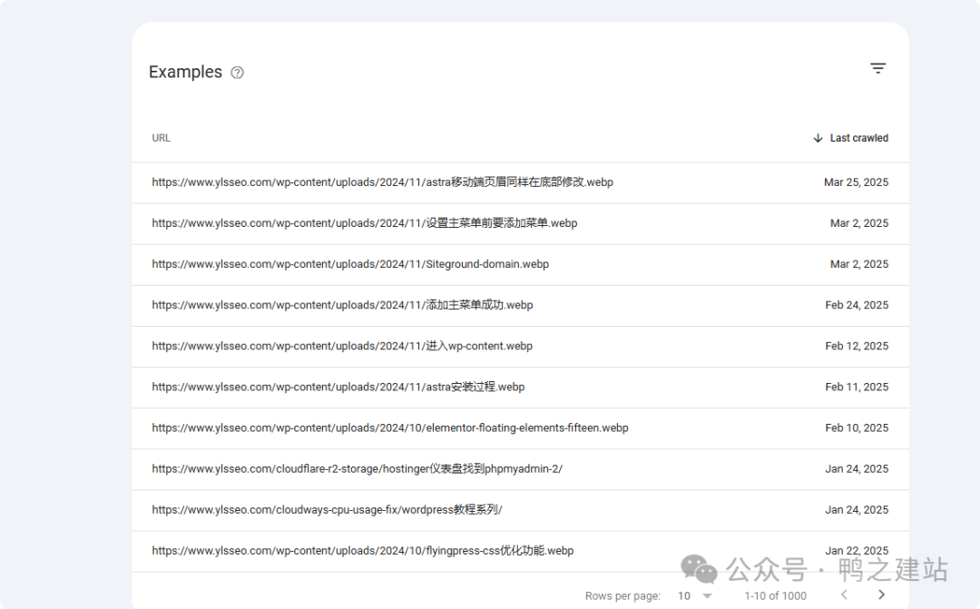
Task: Select the 进入wp-content.webp URL row
Action: pyautogui.click(x=342, y=346)
